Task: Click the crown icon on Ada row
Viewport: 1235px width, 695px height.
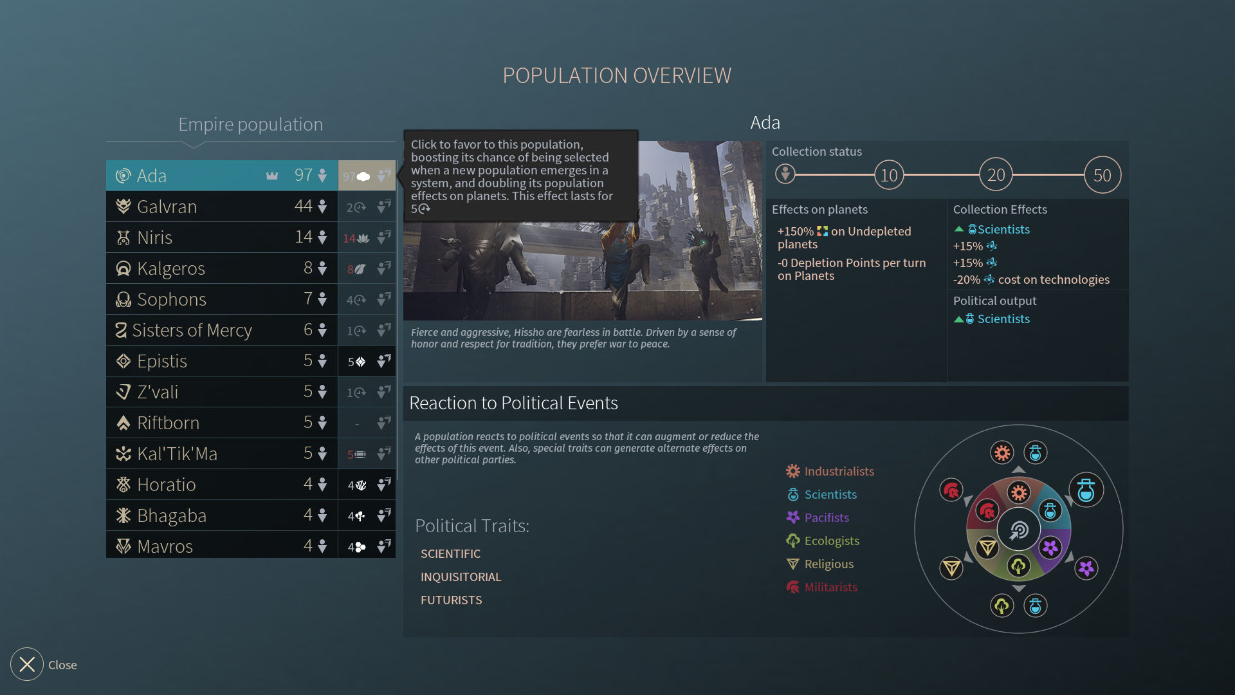Action: pos(272,176)
